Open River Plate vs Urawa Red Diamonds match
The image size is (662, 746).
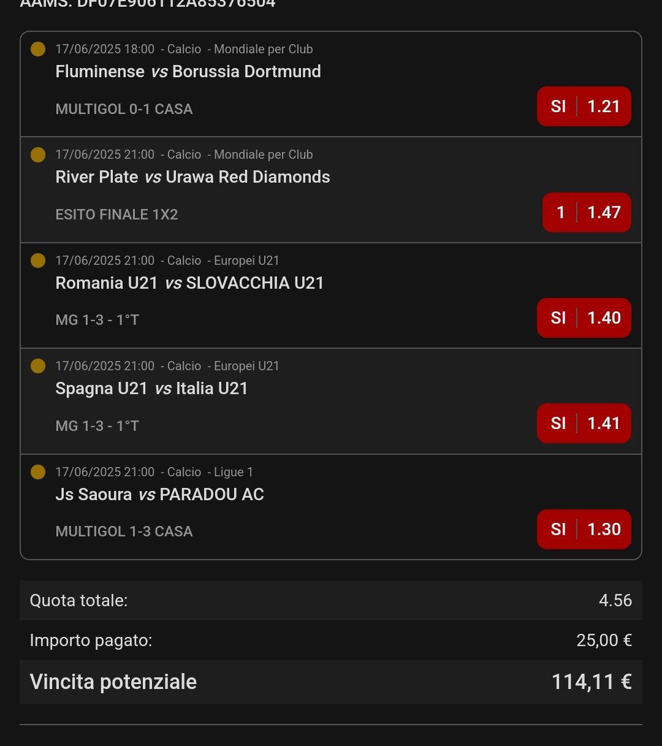tap(192, 177)
